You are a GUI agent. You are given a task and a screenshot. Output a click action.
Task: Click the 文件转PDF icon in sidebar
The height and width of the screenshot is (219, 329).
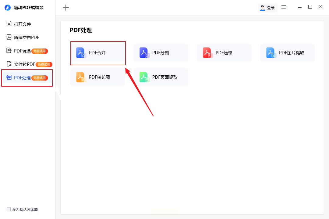click(9, 64)
